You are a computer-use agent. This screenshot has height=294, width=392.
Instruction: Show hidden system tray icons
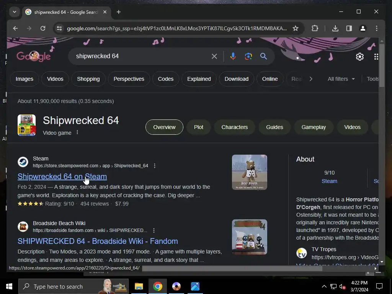[324, 286]
